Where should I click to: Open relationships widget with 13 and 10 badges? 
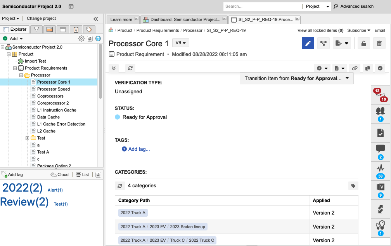click(381, 95)
